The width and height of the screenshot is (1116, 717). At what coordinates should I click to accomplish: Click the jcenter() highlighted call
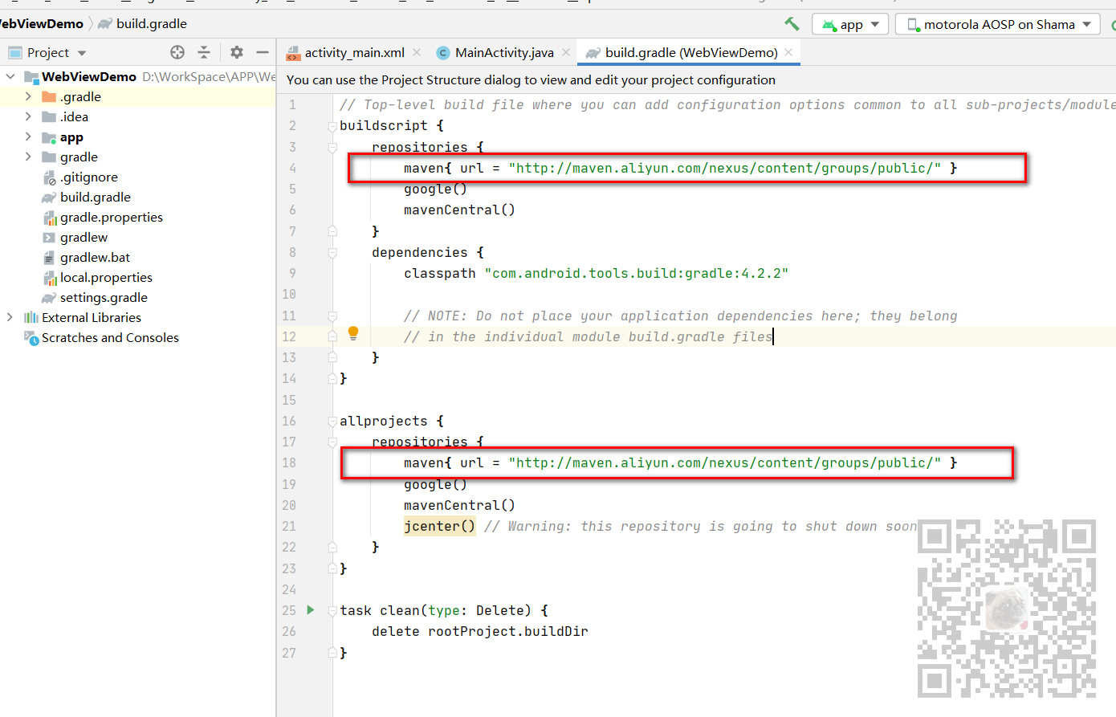click(439, 526)
